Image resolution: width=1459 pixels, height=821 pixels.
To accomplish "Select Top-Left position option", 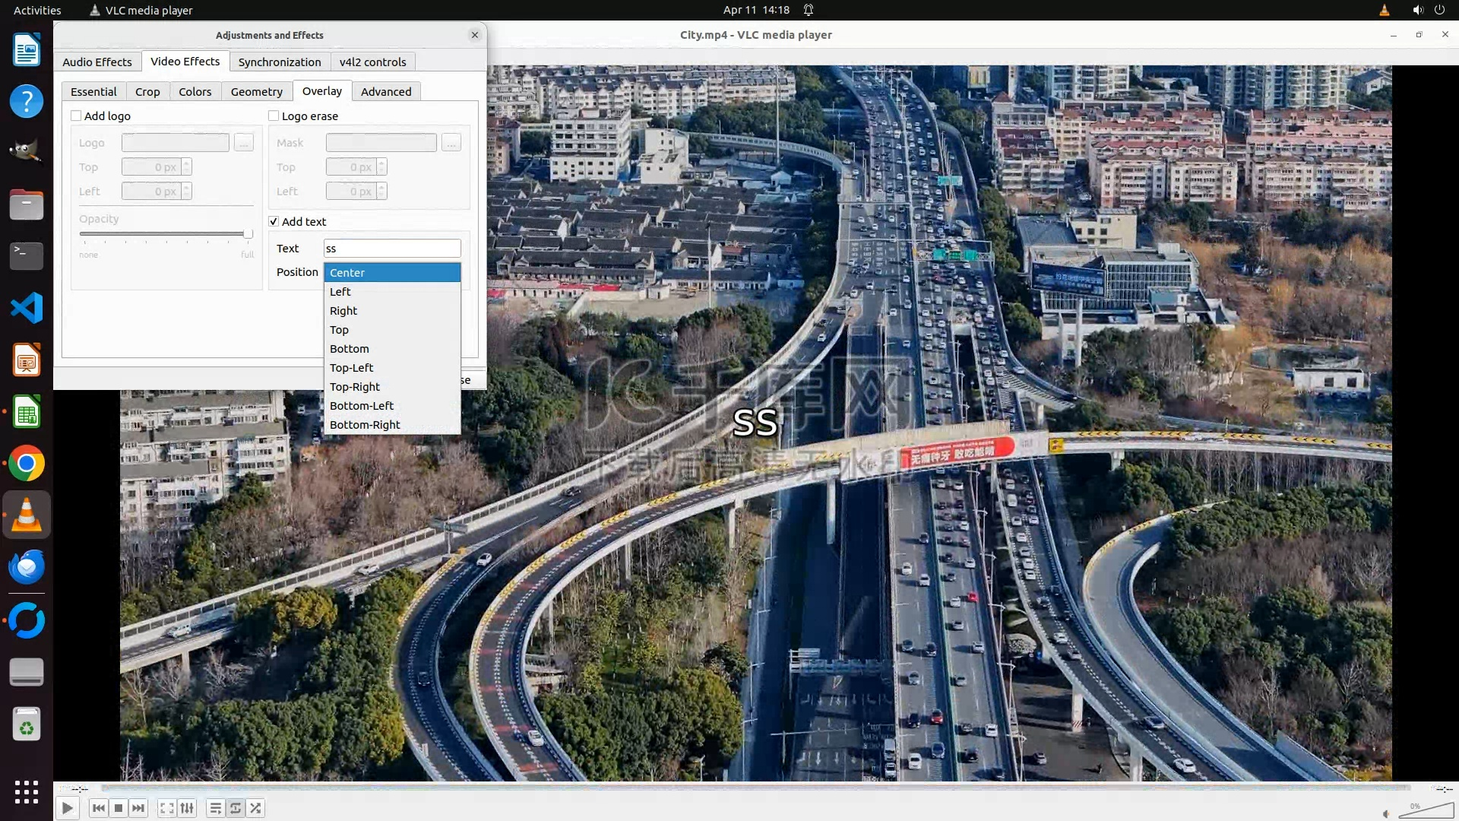I will [x=351, y=368].
